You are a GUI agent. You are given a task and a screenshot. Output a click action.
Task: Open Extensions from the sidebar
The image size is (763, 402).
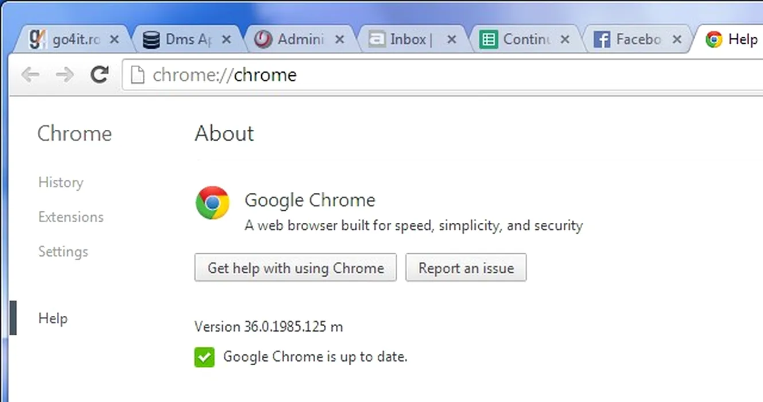tap(71, 217)
